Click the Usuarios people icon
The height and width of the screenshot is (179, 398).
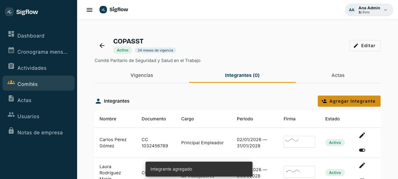point(11,114)
